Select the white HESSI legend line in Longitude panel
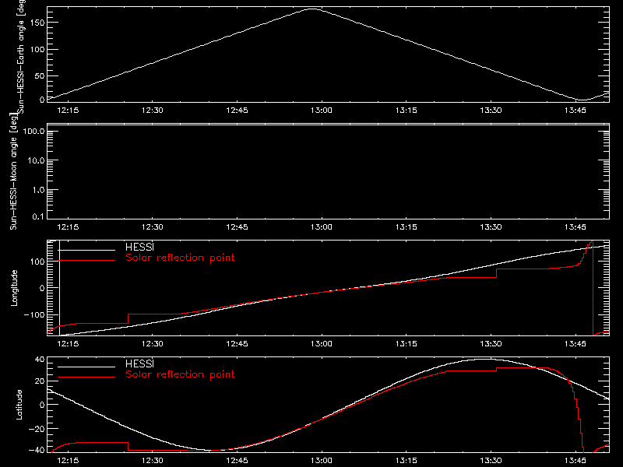Image resolution: width=623 pixels, height=467 pixels. tap(86, 250)
